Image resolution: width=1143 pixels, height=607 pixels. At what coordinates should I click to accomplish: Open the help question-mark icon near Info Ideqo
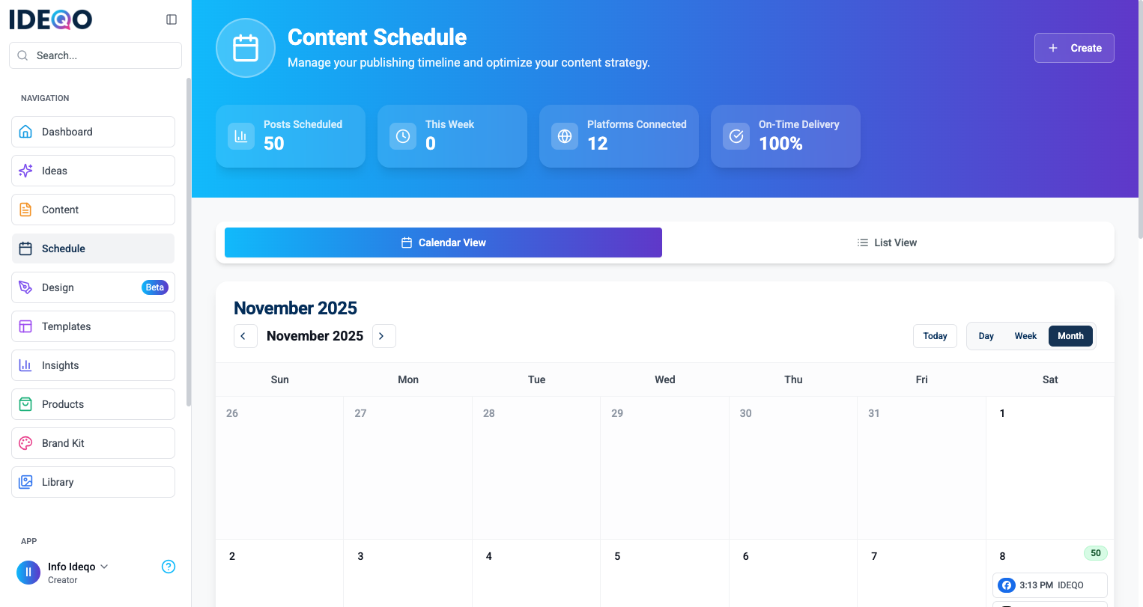tap(169, 567)
